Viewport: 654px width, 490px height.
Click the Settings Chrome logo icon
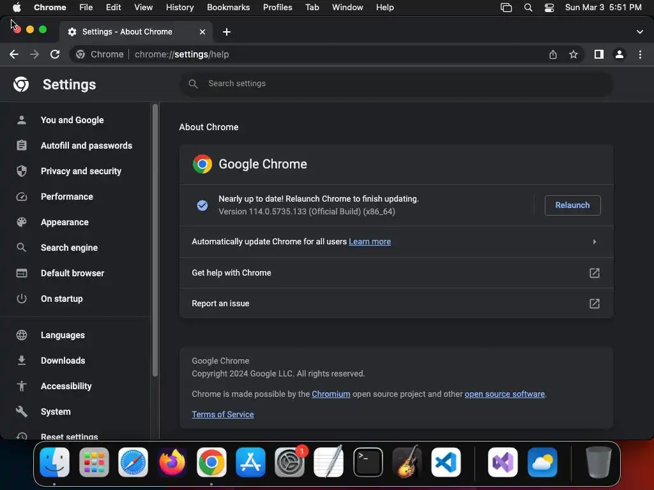pyautogui.click(x=21, y=84)
